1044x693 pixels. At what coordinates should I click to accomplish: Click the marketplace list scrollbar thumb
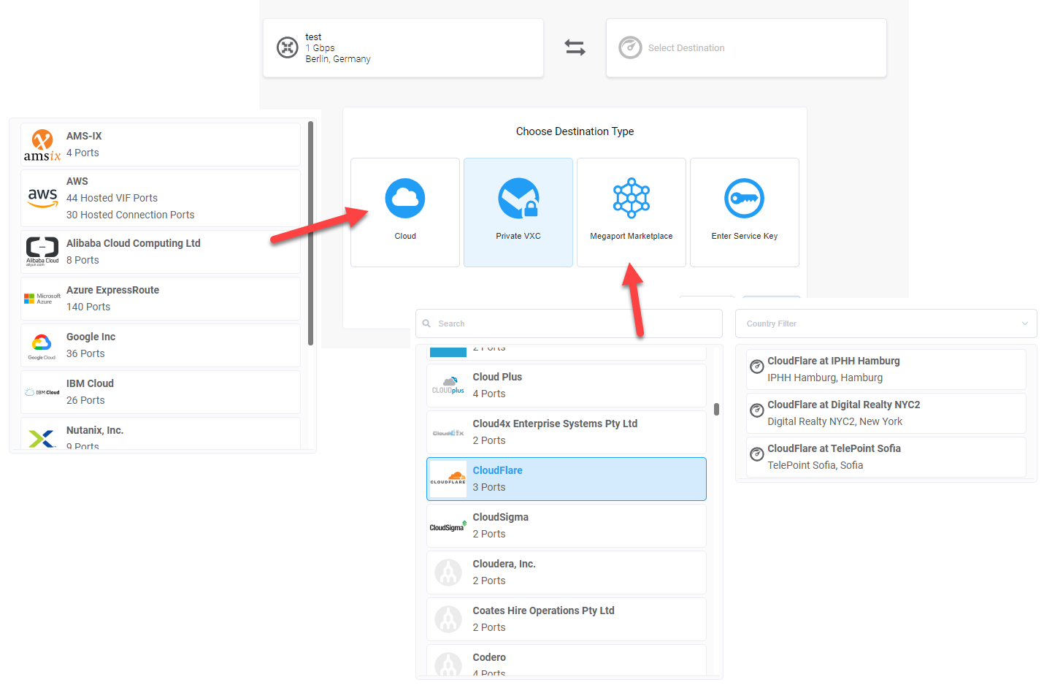tap(717, 409)
